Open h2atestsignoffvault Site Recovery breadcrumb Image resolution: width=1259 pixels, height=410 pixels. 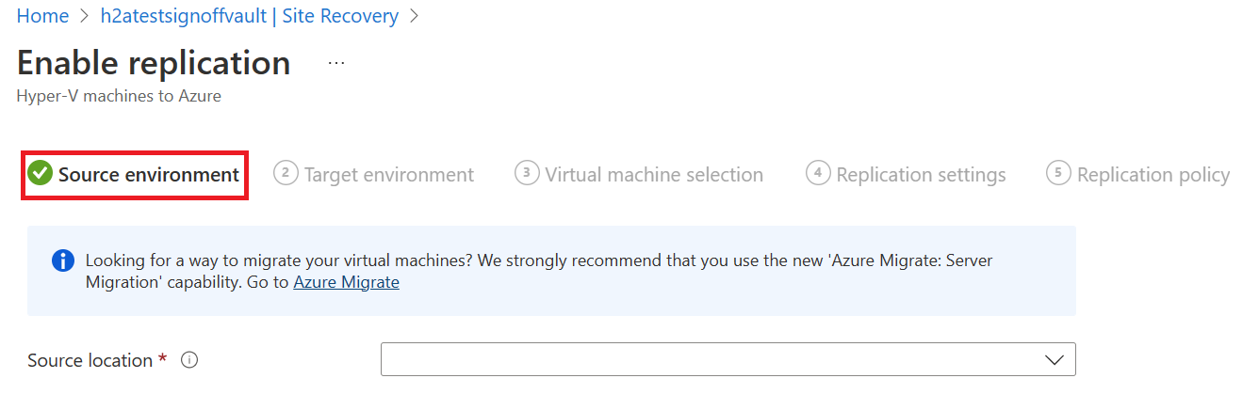(x=250, y=16)
